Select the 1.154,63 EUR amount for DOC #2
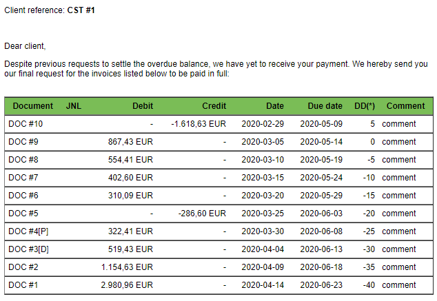 127,267
